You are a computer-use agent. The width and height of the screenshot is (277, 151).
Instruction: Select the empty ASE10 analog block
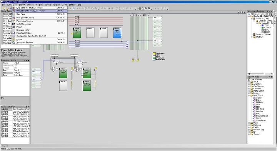click(63, 86)
